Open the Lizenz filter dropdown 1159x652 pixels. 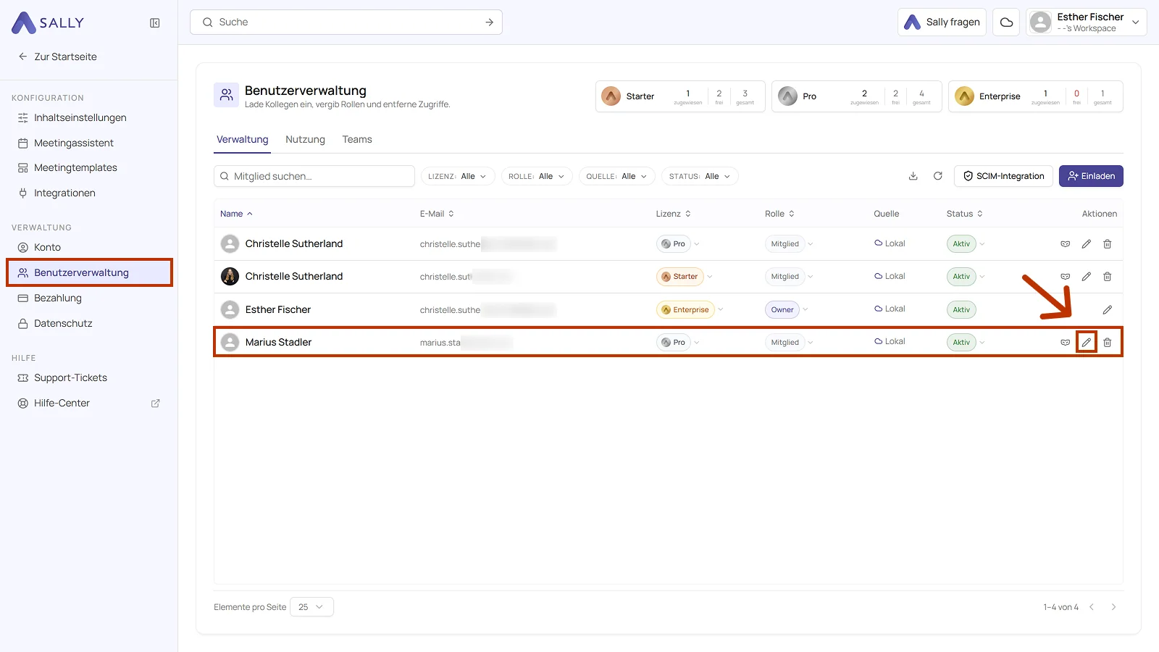[x=458, y=176]
